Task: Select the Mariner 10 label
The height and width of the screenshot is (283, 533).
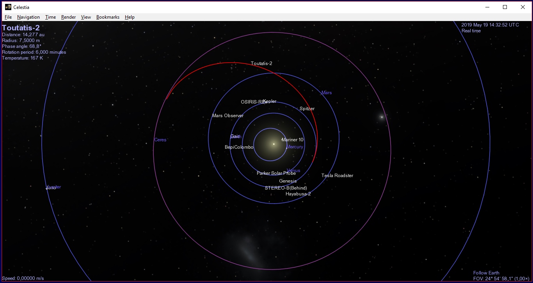Action: (293, 140)
